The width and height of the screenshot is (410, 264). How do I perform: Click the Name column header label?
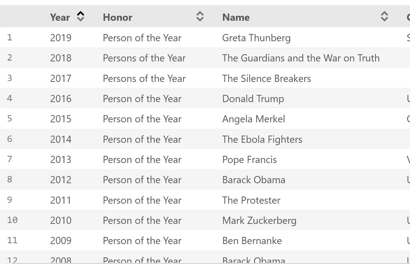click(236, 17)
